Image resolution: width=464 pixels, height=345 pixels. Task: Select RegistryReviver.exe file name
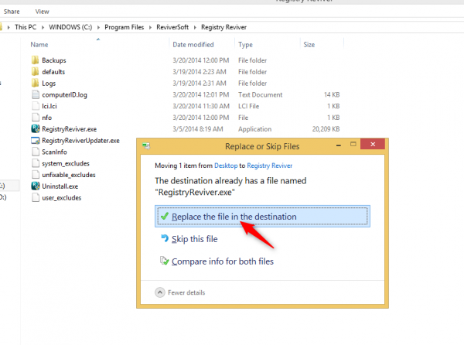click(x=70, y=129)
